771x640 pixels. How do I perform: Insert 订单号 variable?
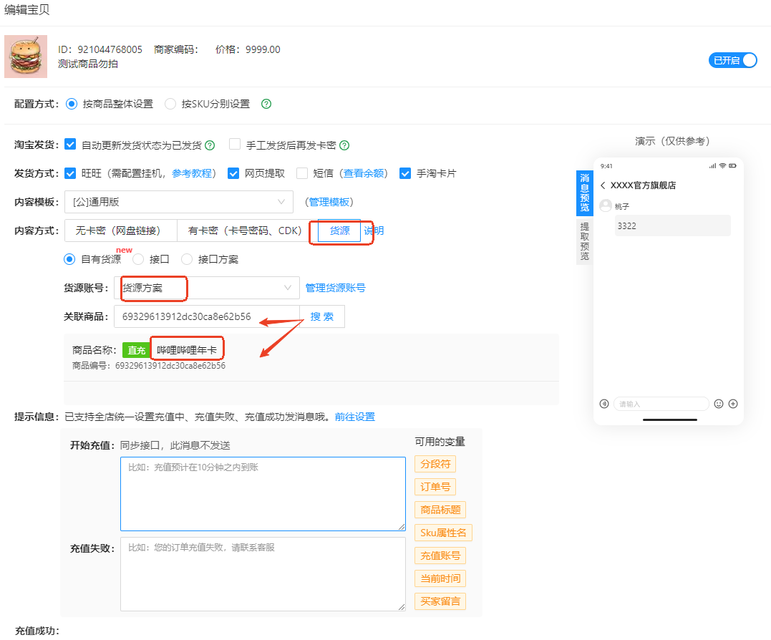tap(435, 487)
